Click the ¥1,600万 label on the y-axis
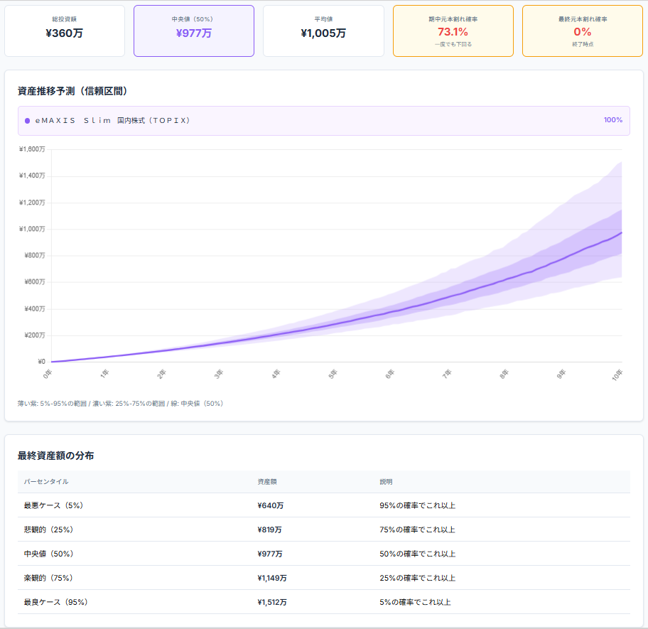 pyautogui.click(x=33, y=149)
